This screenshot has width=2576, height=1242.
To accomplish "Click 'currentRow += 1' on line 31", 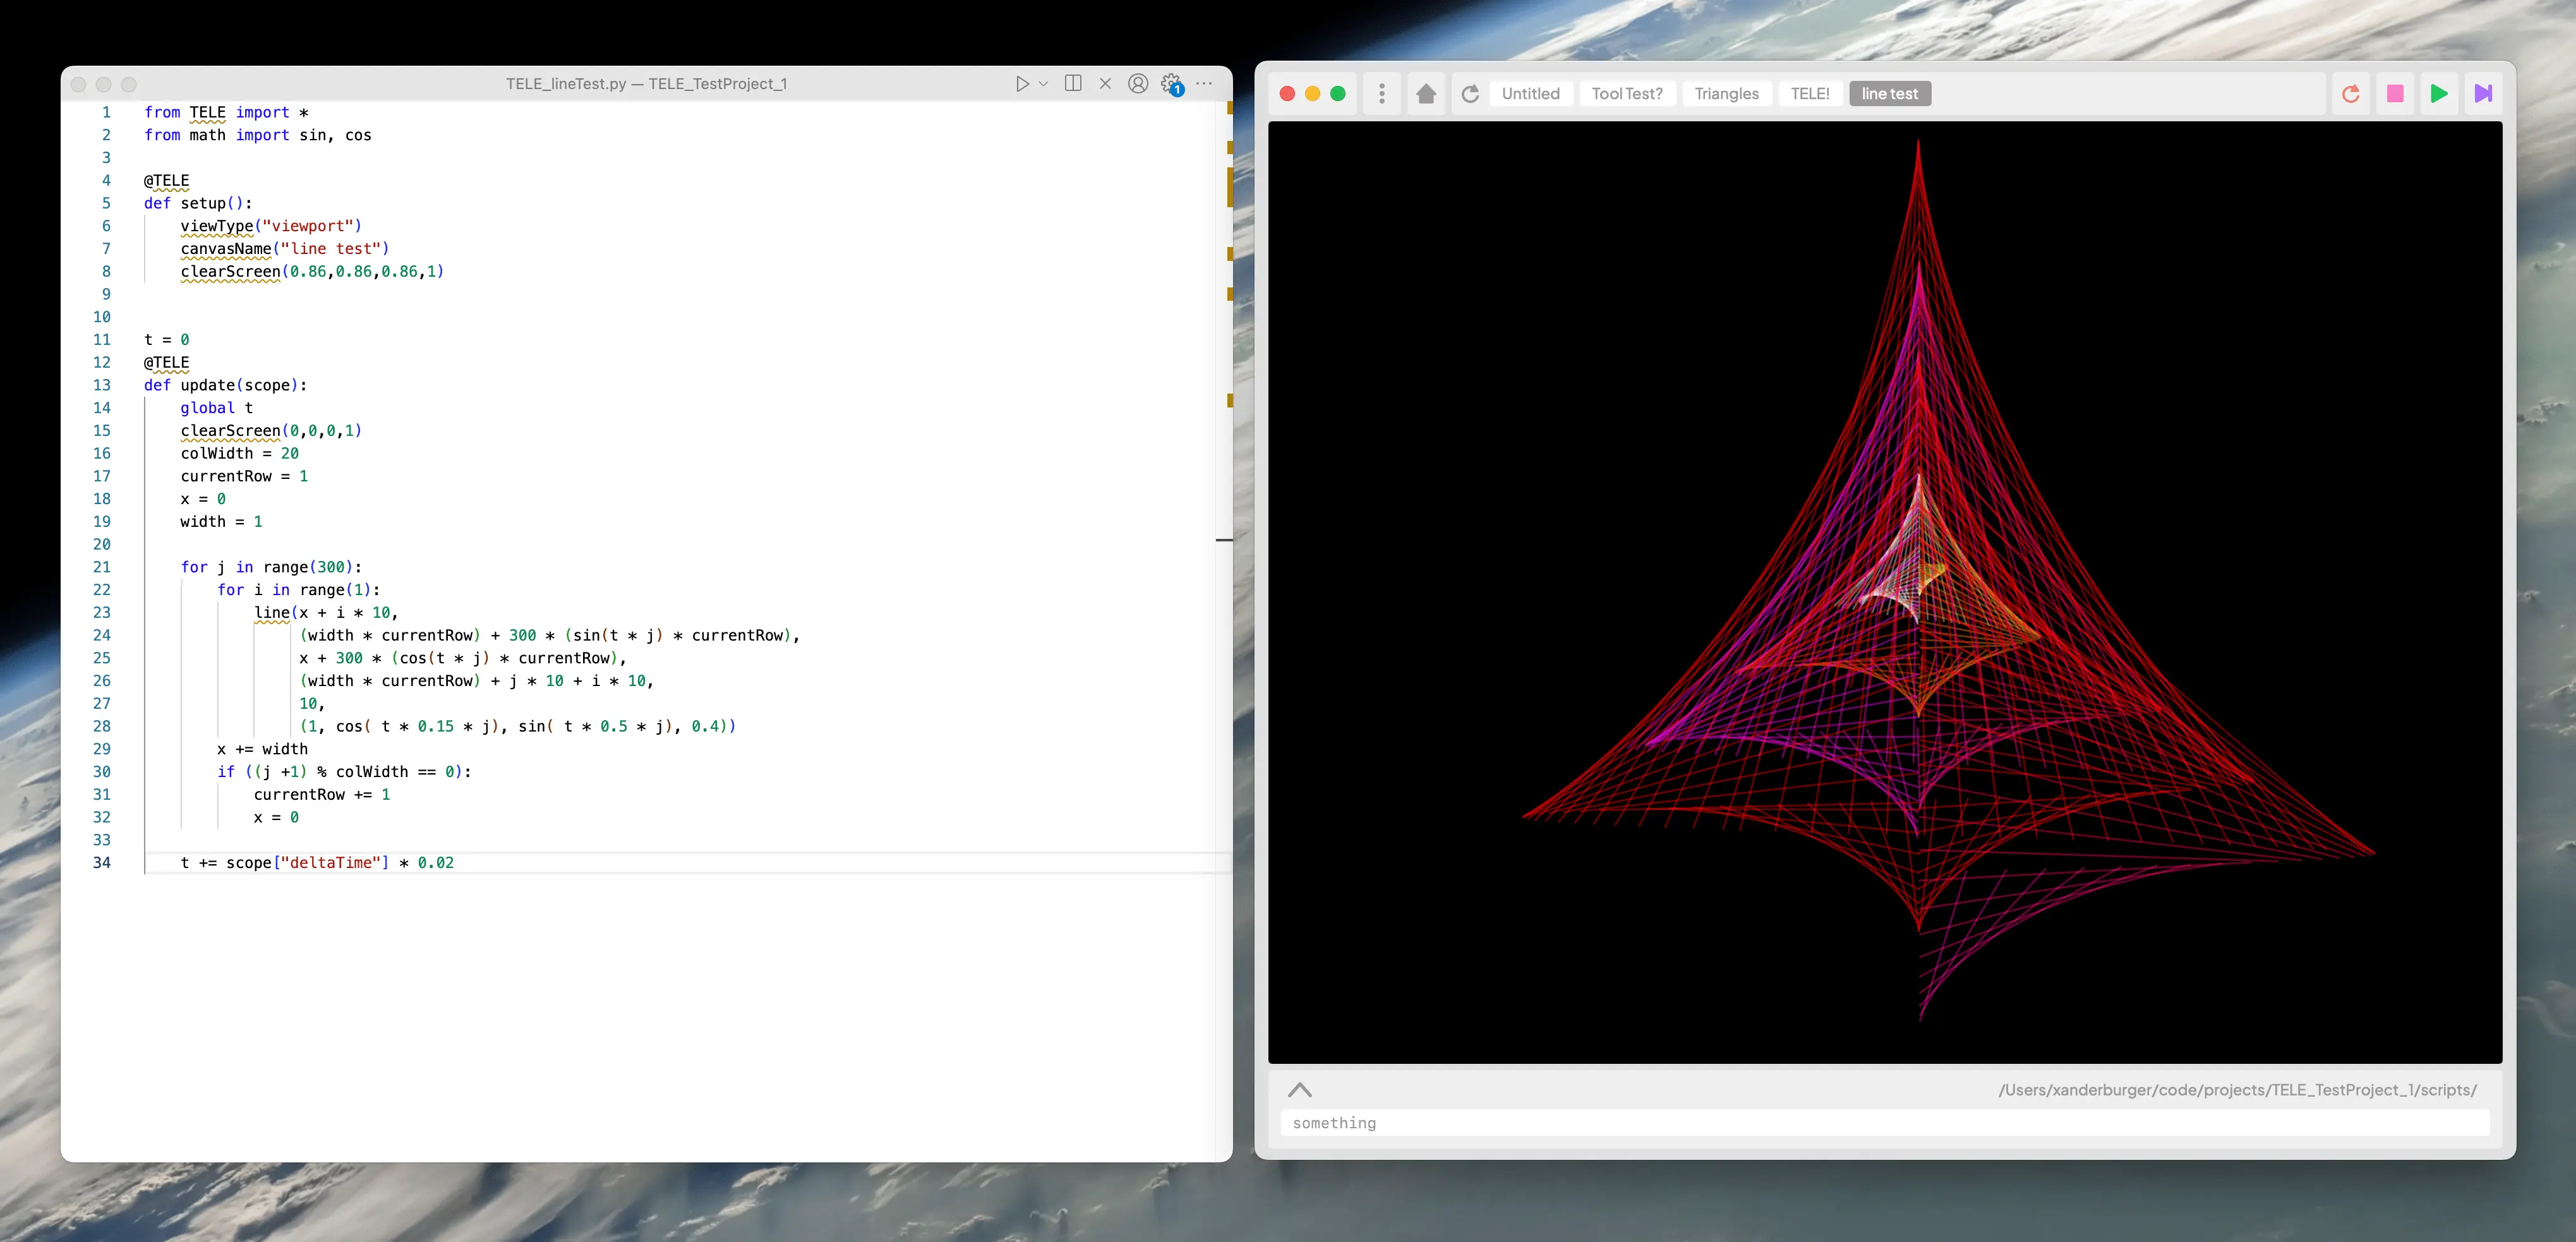I will click(322, 794).
